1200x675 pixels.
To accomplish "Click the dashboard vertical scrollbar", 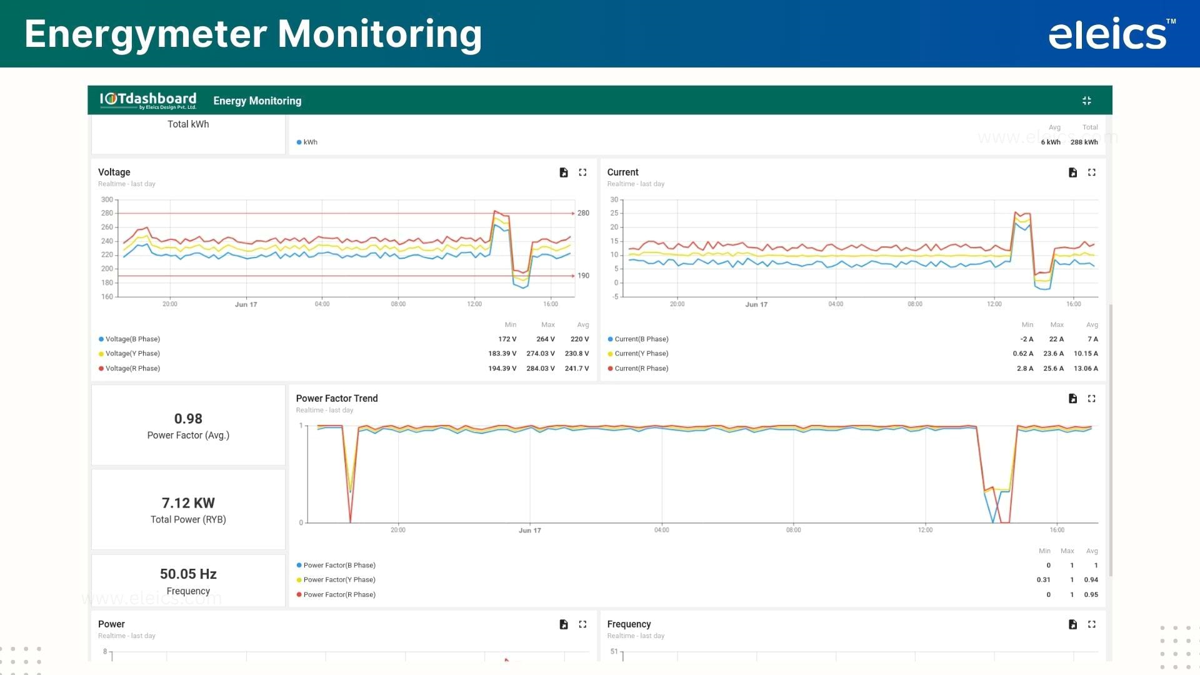I will tap(1110, 439).
